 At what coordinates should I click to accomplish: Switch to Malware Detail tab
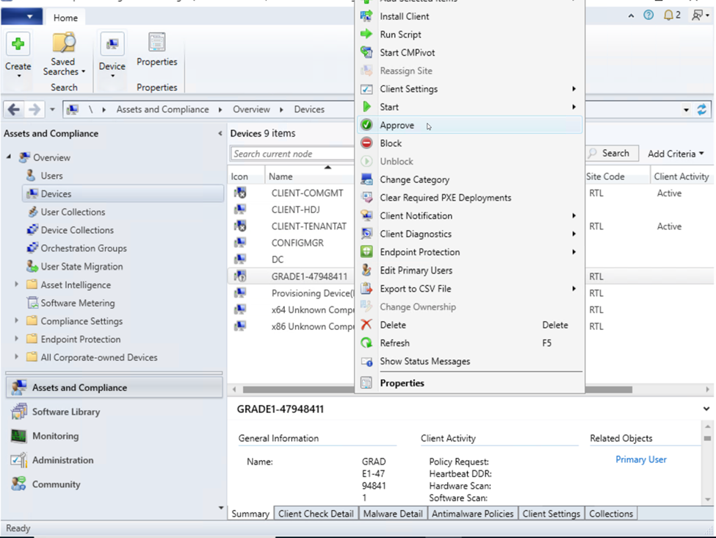(x=393, y=513)
